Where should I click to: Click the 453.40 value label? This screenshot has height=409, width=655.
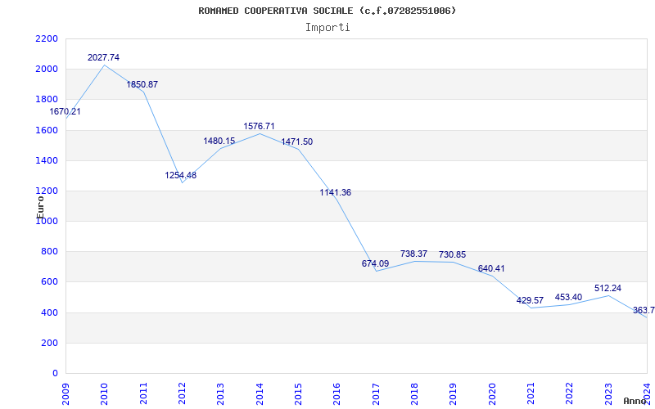point(568,297)
